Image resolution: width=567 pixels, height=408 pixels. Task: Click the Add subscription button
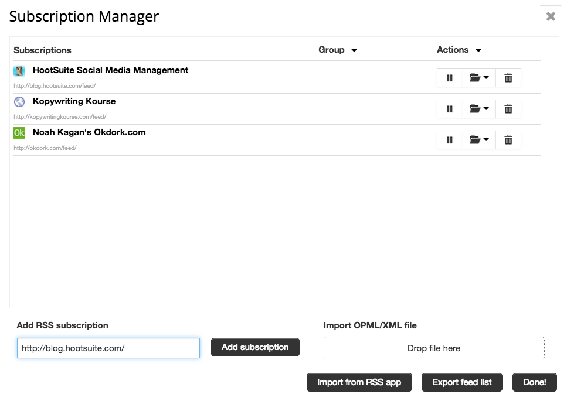click(x=255, y=347)
